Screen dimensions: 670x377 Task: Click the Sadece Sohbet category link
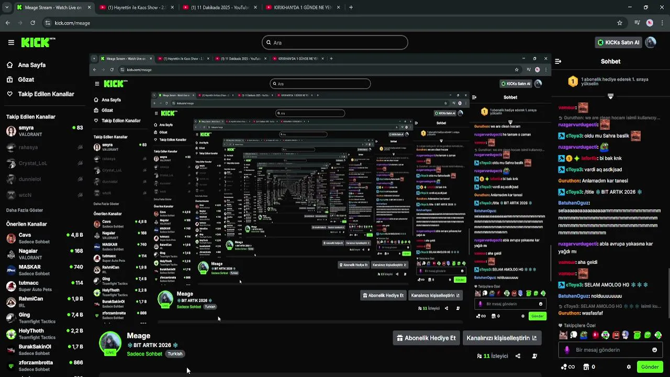point(144,354)
